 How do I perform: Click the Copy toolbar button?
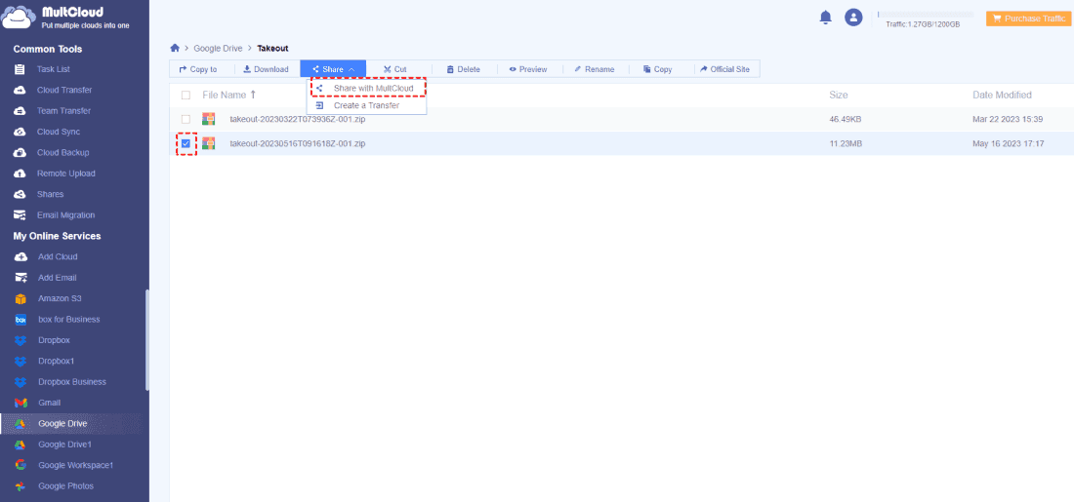pyautogui.click(x=657, y=69)
